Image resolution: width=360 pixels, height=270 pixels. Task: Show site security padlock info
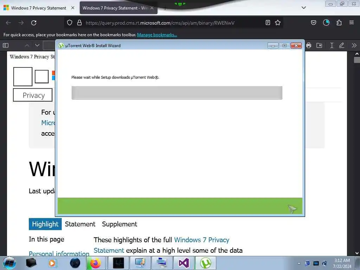[79, 22]
